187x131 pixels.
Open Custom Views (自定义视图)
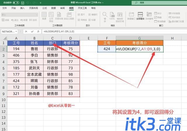tap(69, 16)
